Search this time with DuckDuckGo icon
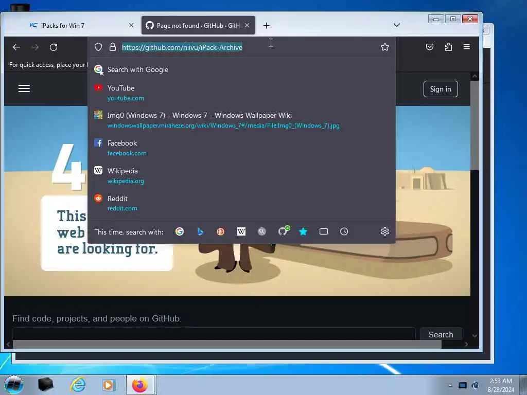Screen dimensions: 527x395 (x=220, y=231)
